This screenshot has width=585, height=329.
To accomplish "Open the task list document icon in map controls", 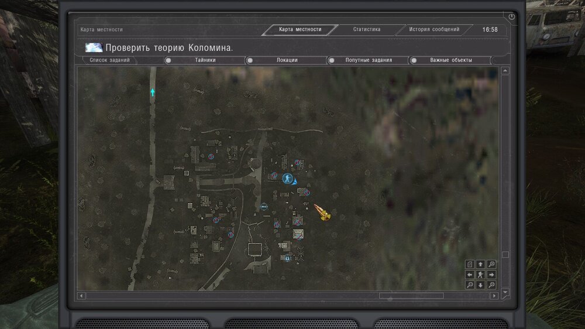I will [470, 265].
